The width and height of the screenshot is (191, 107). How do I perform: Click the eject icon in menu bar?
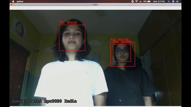[x=141, y=1]
